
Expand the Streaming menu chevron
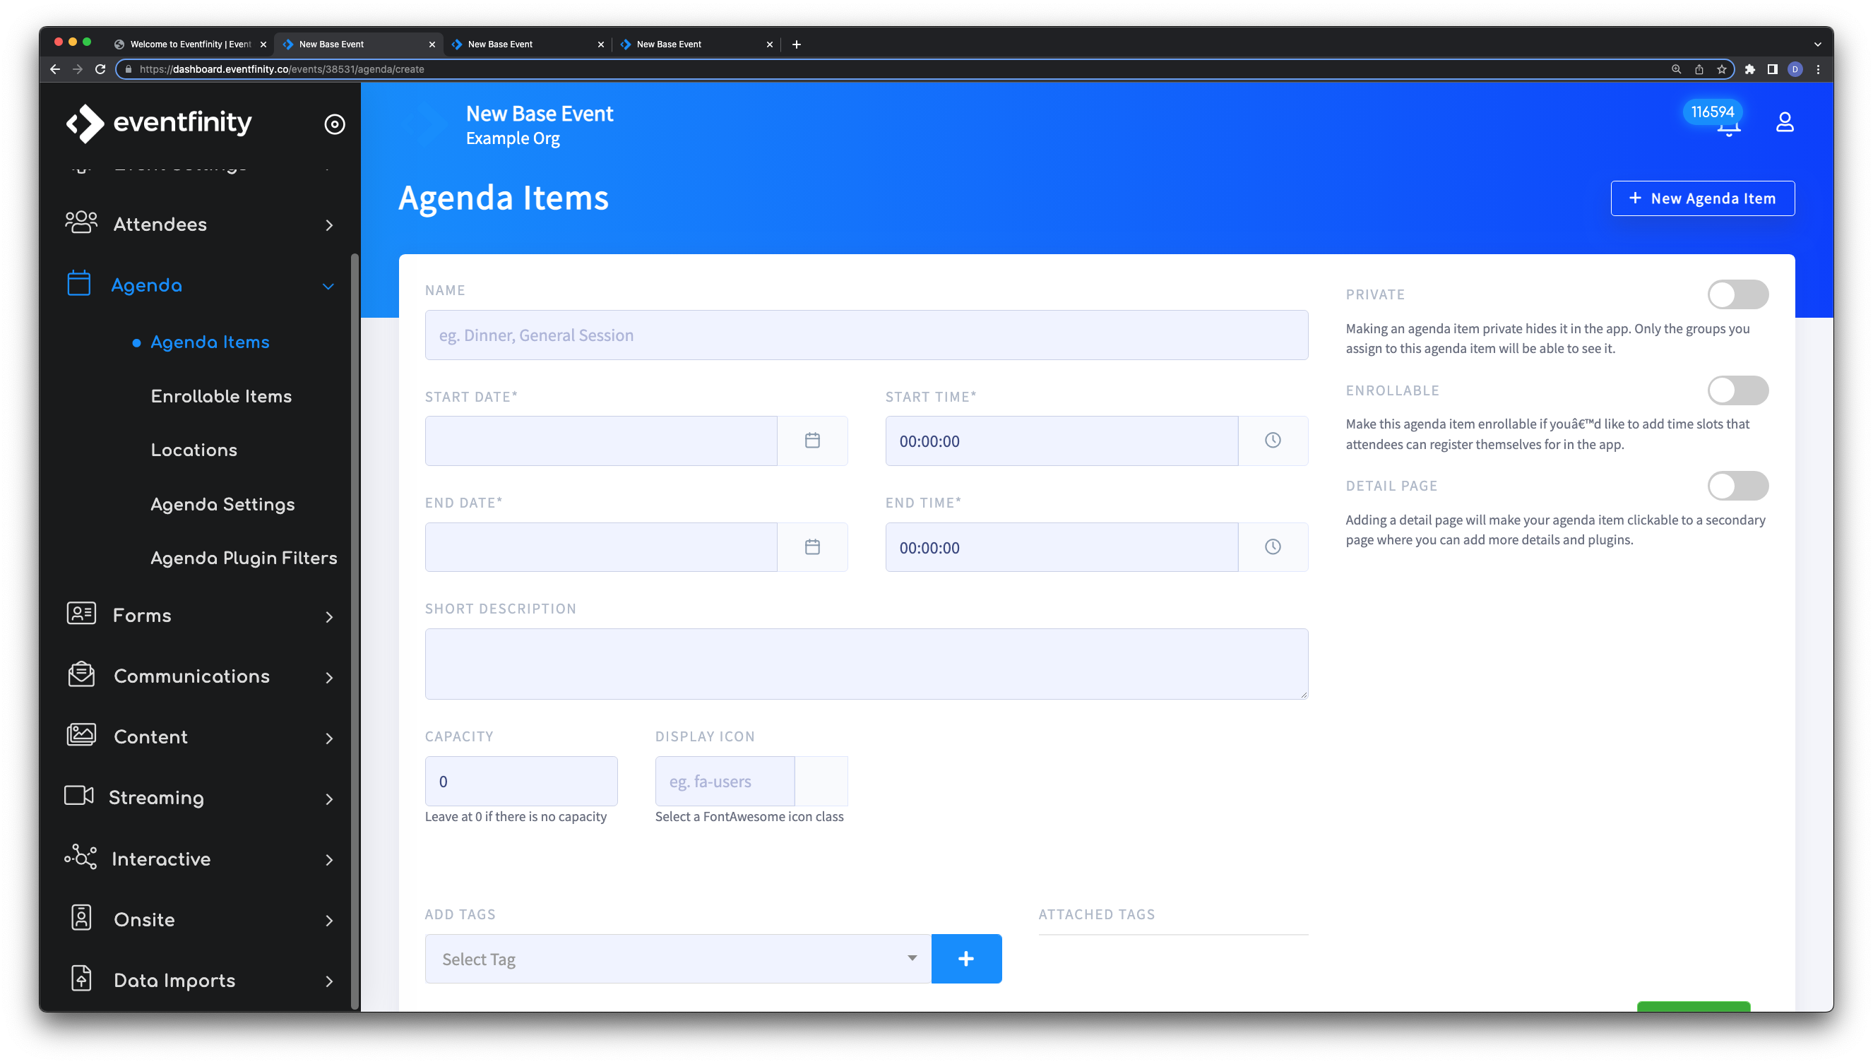(x=329, y=799)
